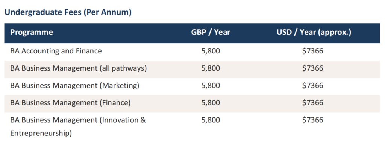385x144 pixels.
Task: Click $7366 for BA Accounting and Finance
Action: (x=313, y=51)
